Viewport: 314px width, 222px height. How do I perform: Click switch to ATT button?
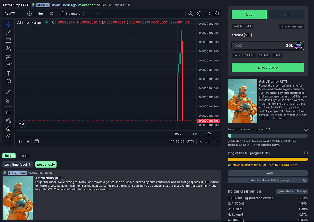242,26
